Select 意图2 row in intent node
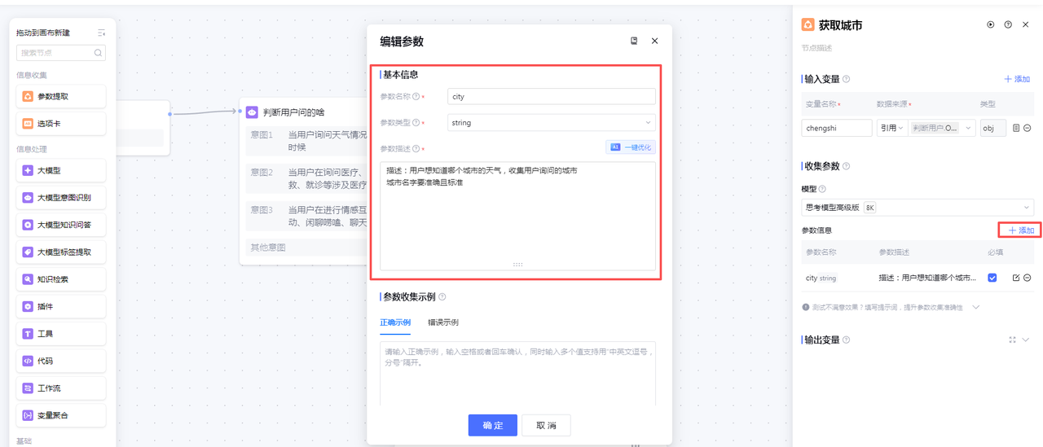The height and width of the screenshot is (447, 1043). tap(307, 178)
